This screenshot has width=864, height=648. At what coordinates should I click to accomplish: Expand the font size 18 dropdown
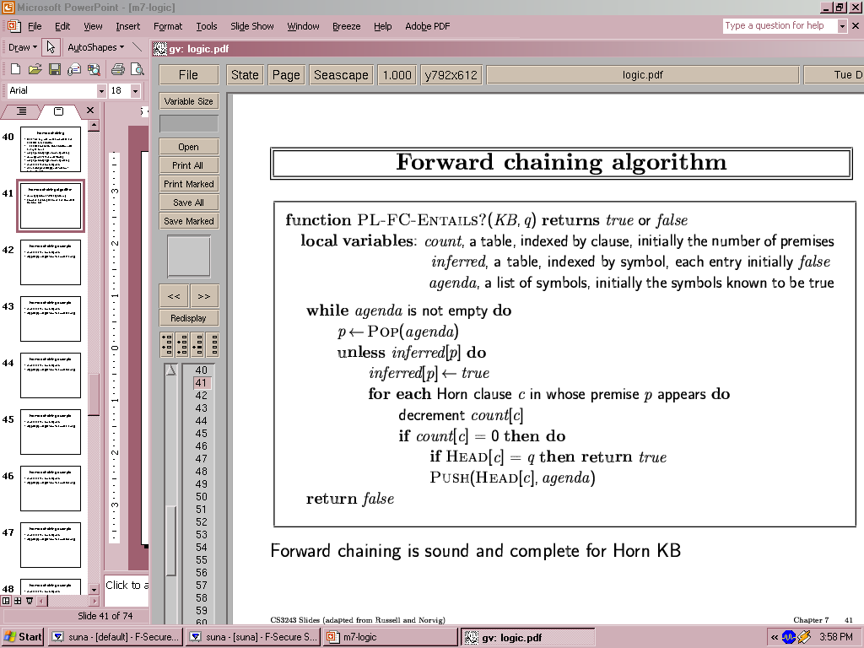pyautogui.click(x=137, y=90)
